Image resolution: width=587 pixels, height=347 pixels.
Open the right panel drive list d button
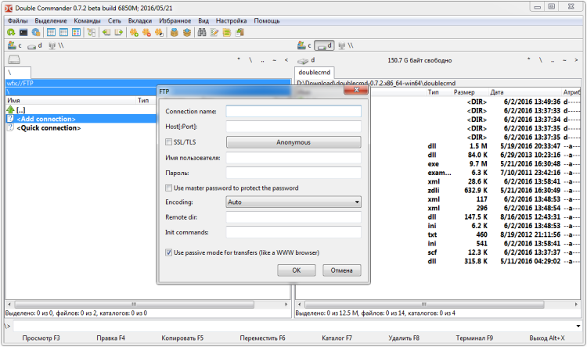pyautogui.click(x=306, y=60)
